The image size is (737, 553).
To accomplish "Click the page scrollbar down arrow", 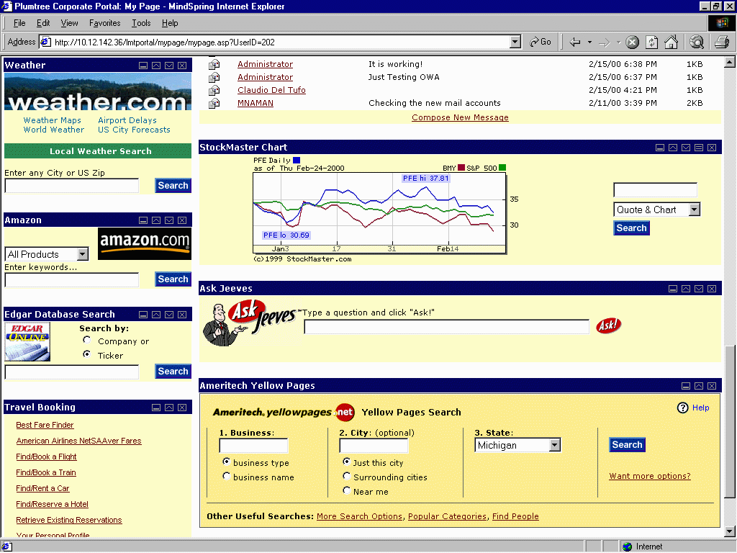I will coord(730,532).
